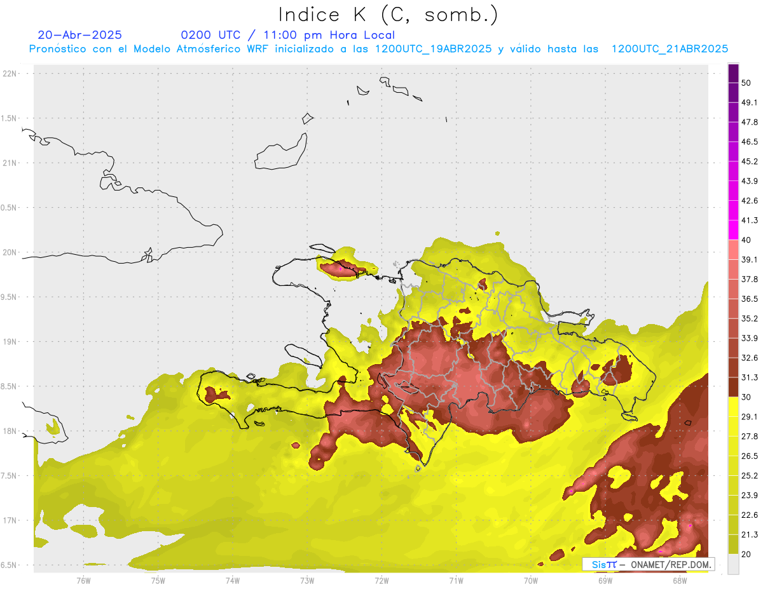Image resolution: width=763 pixels, height=589 pixels.
Task: Pick the salmon swatch between 39.1 and 40
Action: (x=733, y=250)
